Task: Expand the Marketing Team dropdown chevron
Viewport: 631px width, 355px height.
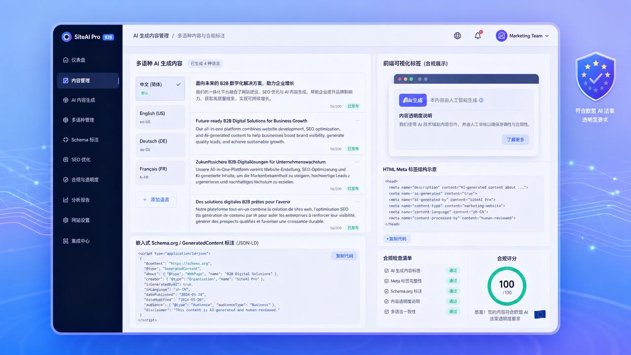Action: coord(547,36)
